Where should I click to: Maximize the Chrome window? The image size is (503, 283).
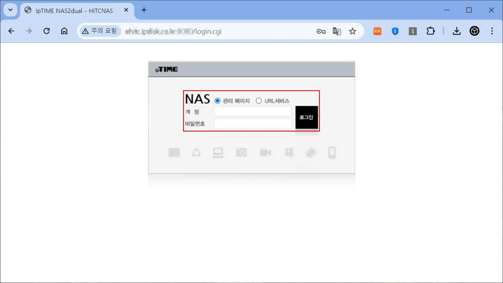click(x=469, y=10)
